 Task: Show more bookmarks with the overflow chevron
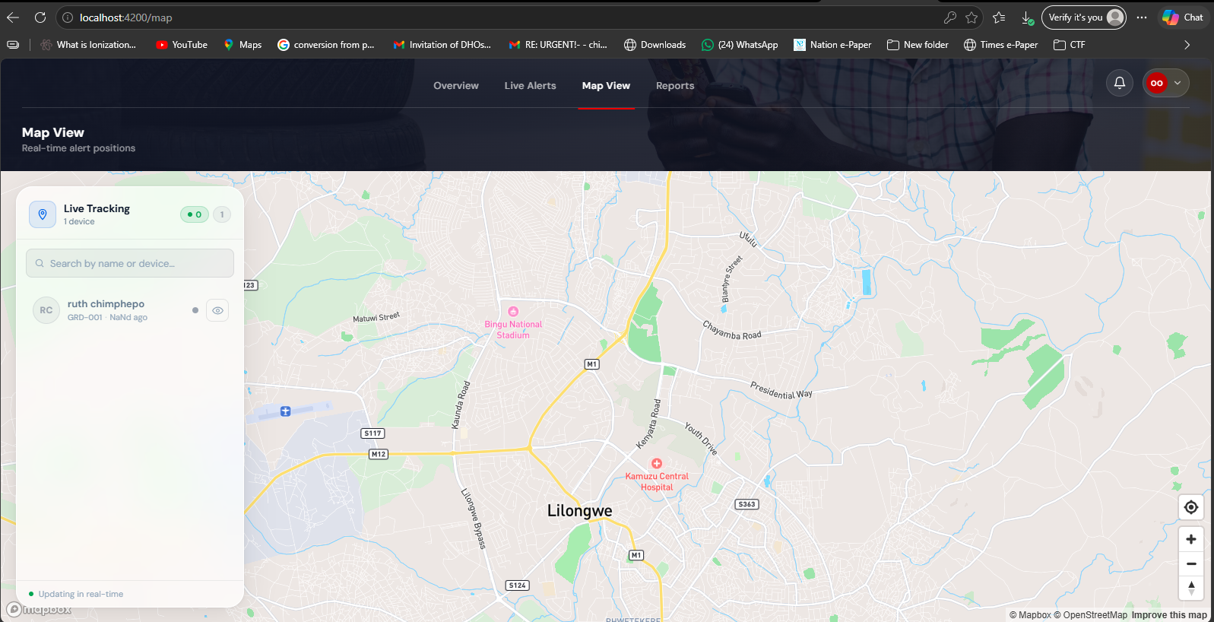pyautogui.click(x=1187, y=45)
